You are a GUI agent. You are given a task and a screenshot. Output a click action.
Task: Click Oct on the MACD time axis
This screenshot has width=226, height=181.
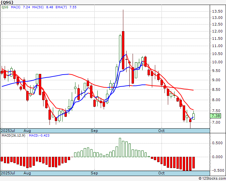pyautogui.click(x=162, y=173)
